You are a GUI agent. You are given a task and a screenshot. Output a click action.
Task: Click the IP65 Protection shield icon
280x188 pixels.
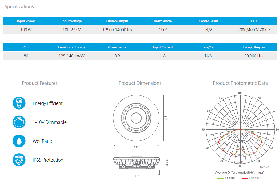point(19,160)
